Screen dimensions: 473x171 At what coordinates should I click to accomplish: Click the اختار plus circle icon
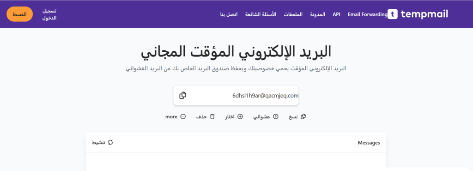(x=240, y=117)
